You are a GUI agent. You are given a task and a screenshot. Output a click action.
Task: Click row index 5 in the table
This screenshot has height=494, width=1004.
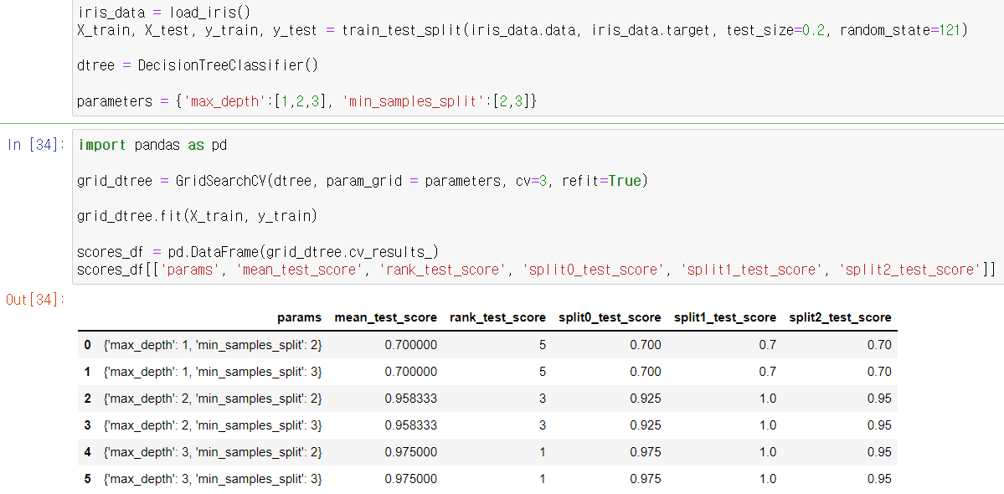pos(88,479)
